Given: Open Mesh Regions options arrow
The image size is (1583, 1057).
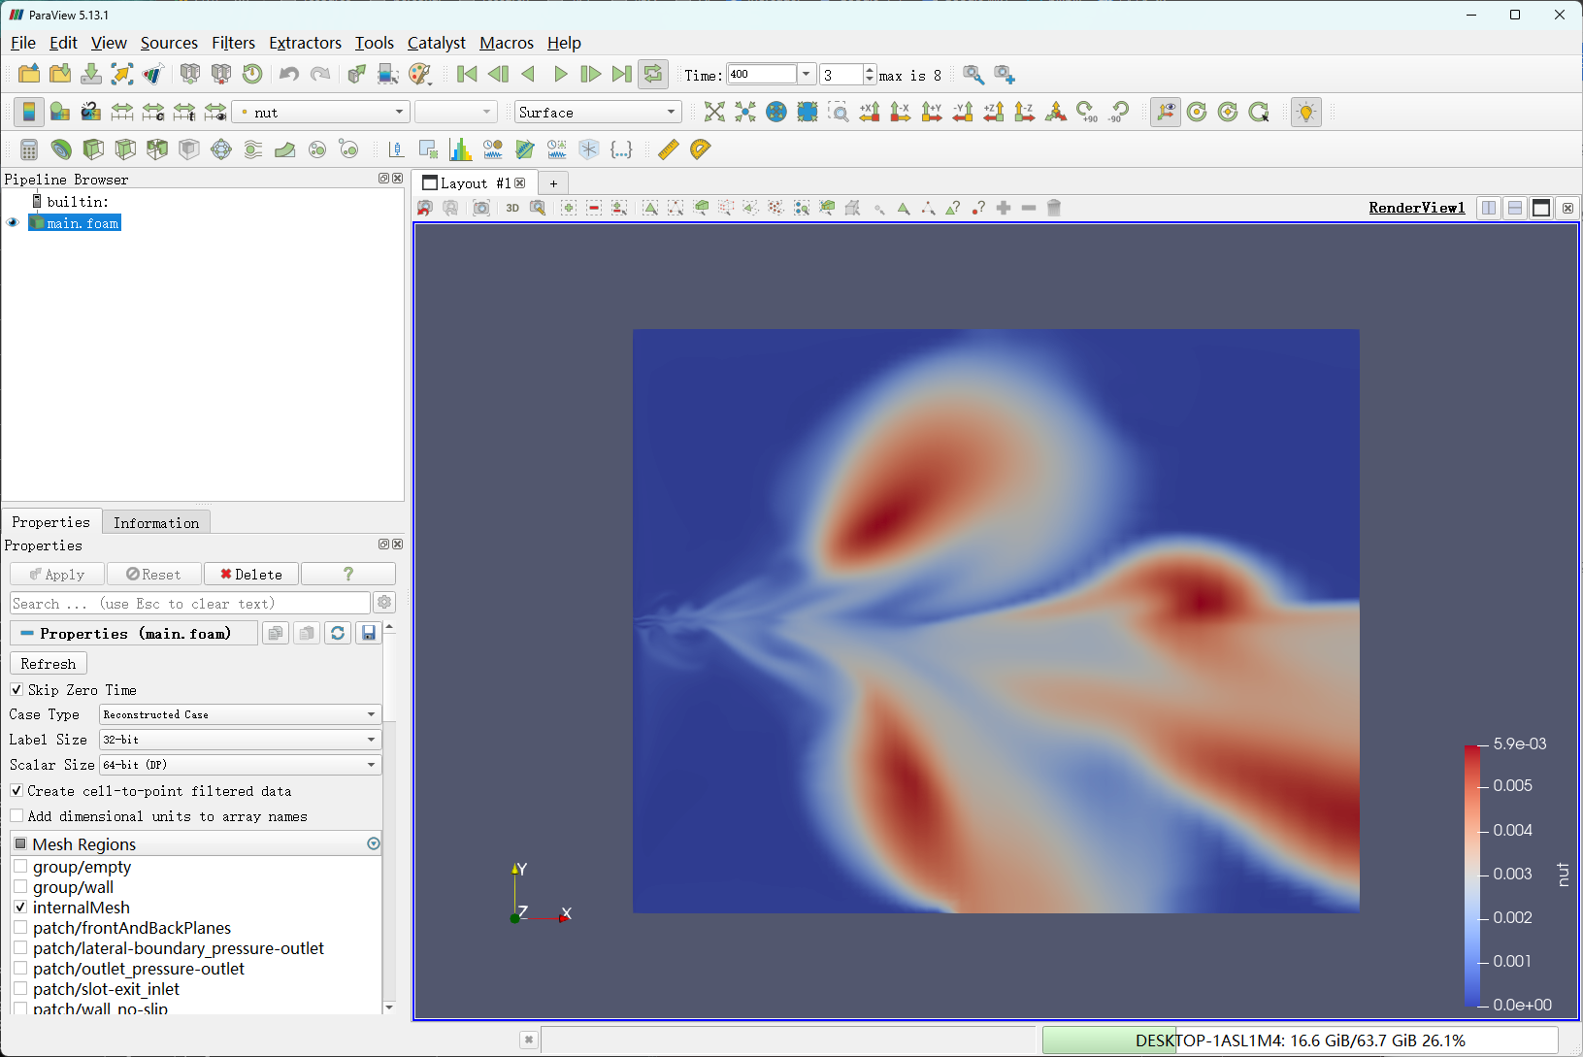Looking at the screenshot, I should coord(374,844).
